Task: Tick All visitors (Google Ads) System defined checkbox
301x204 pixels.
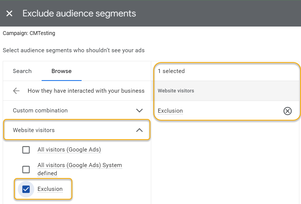Action: (26, 170)
